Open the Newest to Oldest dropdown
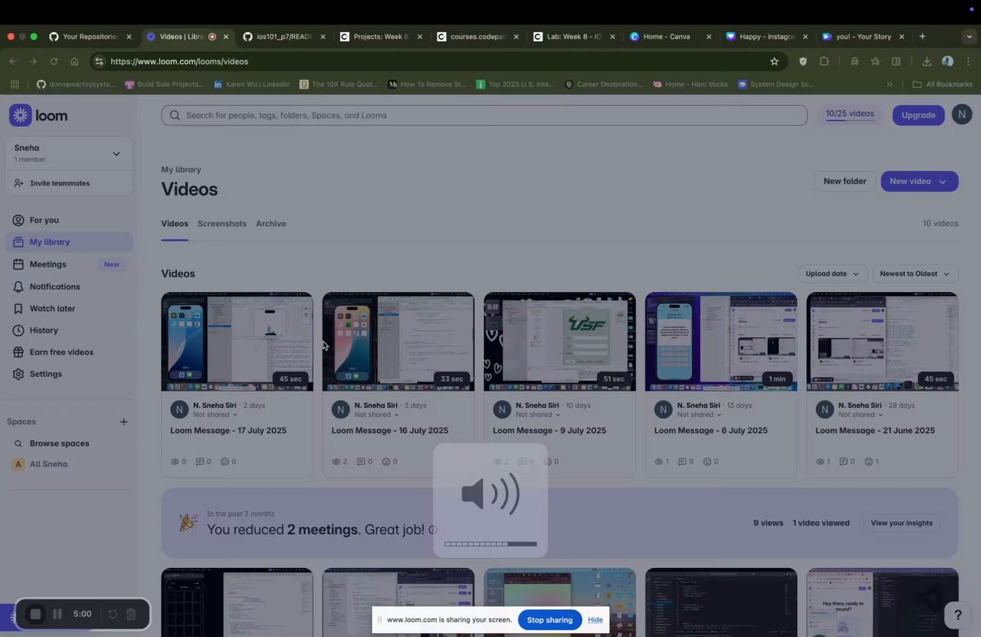 click(x=915, y=274)
